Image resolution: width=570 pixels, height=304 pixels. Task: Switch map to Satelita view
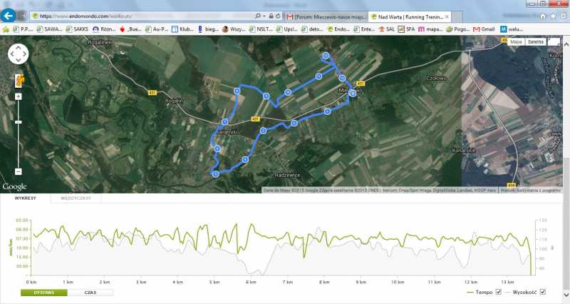[536, 42]
